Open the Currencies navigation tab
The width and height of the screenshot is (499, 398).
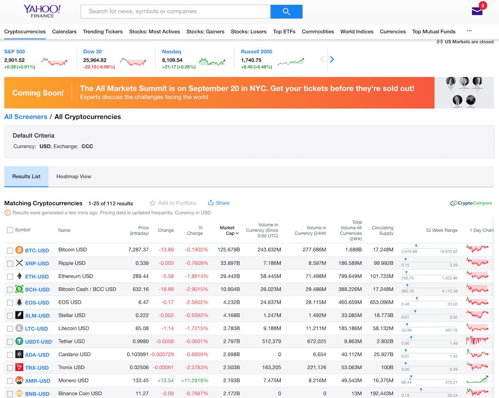click(393, 32)
